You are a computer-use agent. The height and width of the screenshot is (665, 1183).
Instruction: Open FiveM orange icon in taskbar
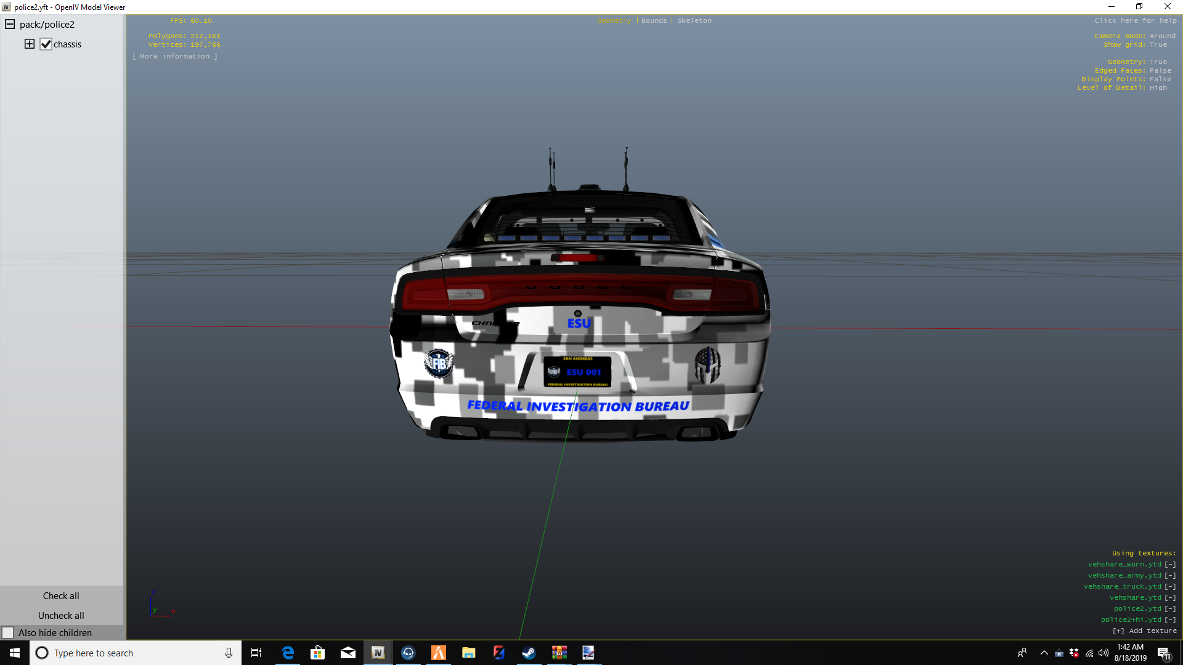tap(438, 653)
